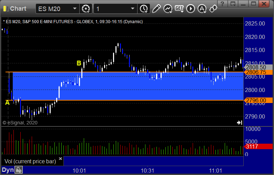Click the 2820.00 price axis label
274x175 pixels.
255,37
